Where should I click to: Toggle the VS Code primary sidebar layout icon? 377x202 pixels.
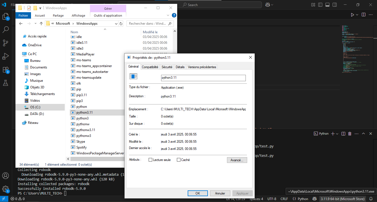point(320,5)
